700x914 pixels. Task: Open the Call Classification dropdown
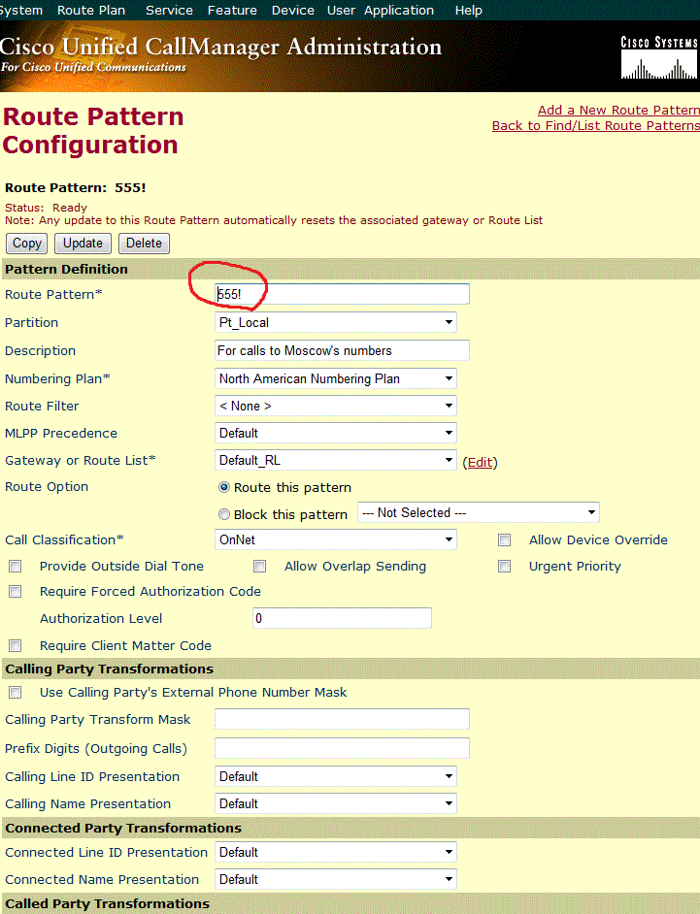coord(336,540)
